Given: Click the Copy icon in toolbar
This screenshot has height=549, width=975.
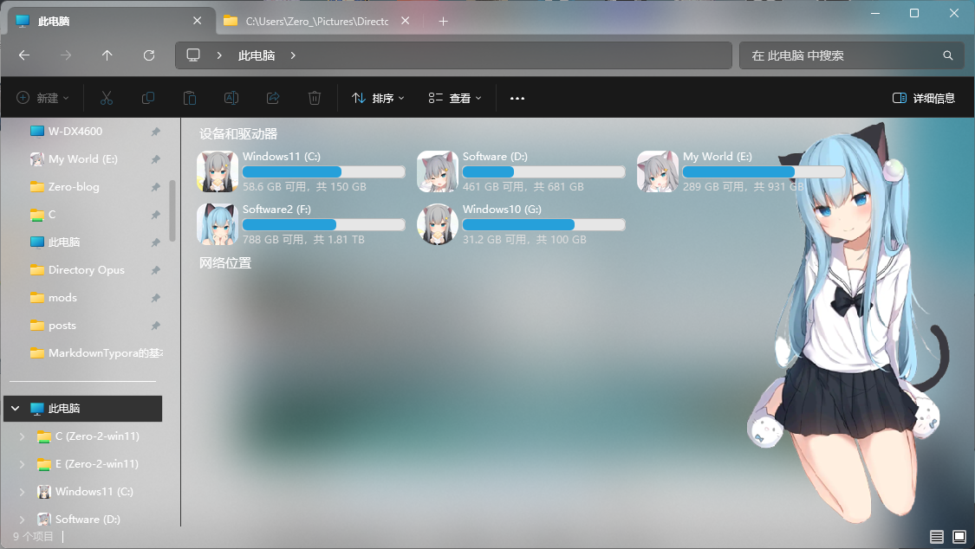Looking at the screenshot, I should click(x=148, y=98).
